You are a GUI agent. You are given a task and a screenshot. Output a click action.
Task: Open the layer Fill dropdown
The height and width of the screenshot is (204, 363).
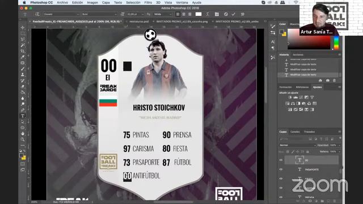340,152
